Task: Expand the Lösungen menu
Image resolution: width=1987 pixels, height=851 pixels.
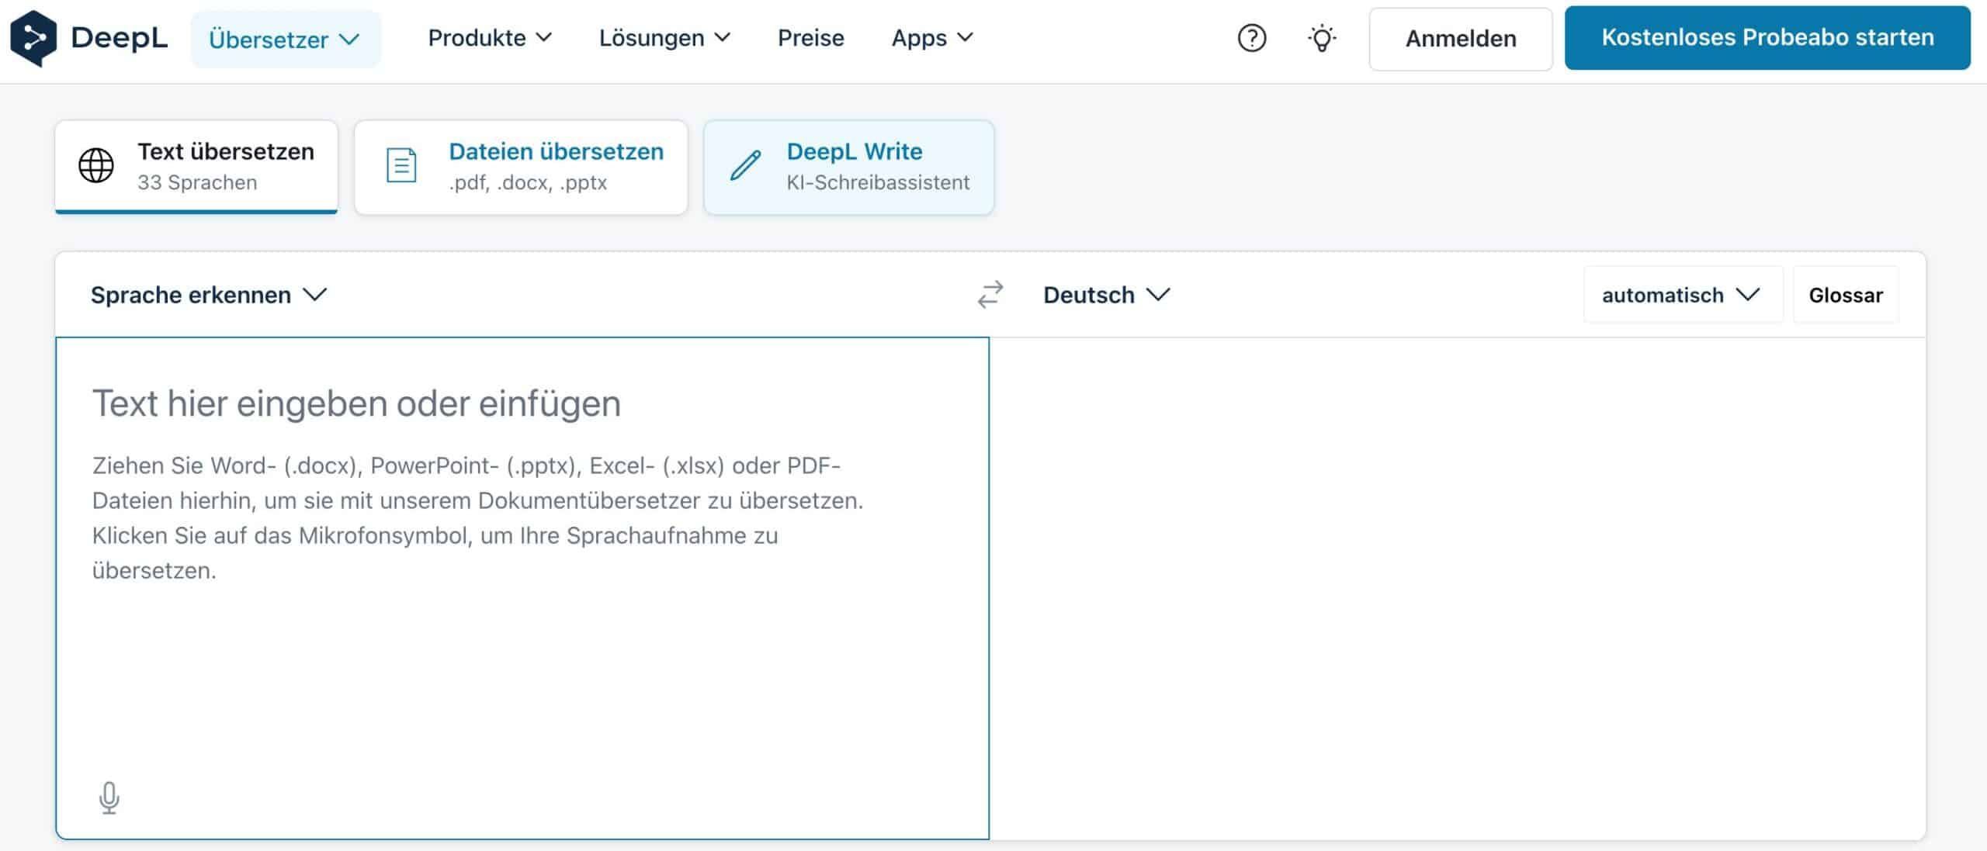Action: (x=664, y=37)
